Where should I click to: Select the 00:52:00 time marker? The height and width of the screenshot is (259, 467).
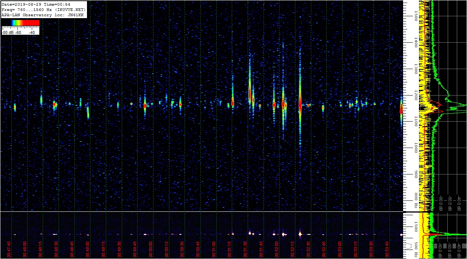(277, 250)
